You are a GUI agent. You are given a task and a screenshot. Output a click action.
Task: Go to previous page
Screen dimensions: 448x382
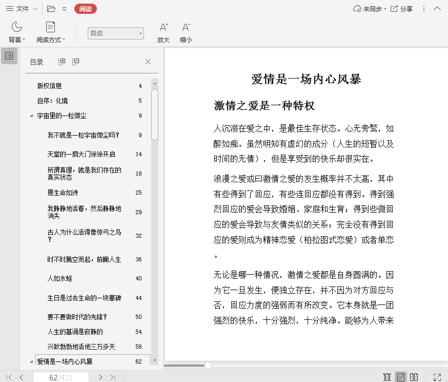[22, 377]
